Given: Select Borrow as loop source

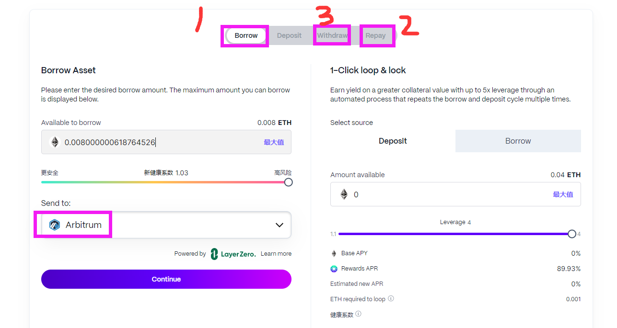Looking at the screenshot, I should coord(518,141).
